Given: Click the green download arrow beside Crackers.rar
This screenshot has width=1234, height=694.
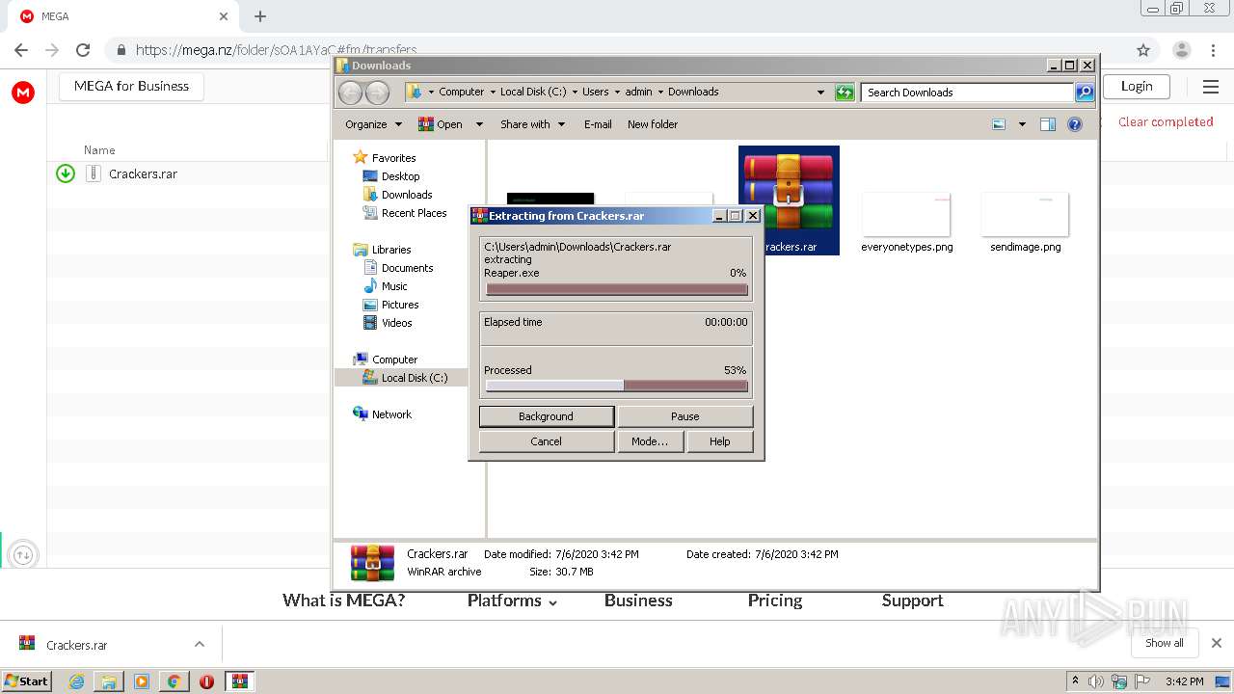Looking at the screenshot, I should coord(66,173).
